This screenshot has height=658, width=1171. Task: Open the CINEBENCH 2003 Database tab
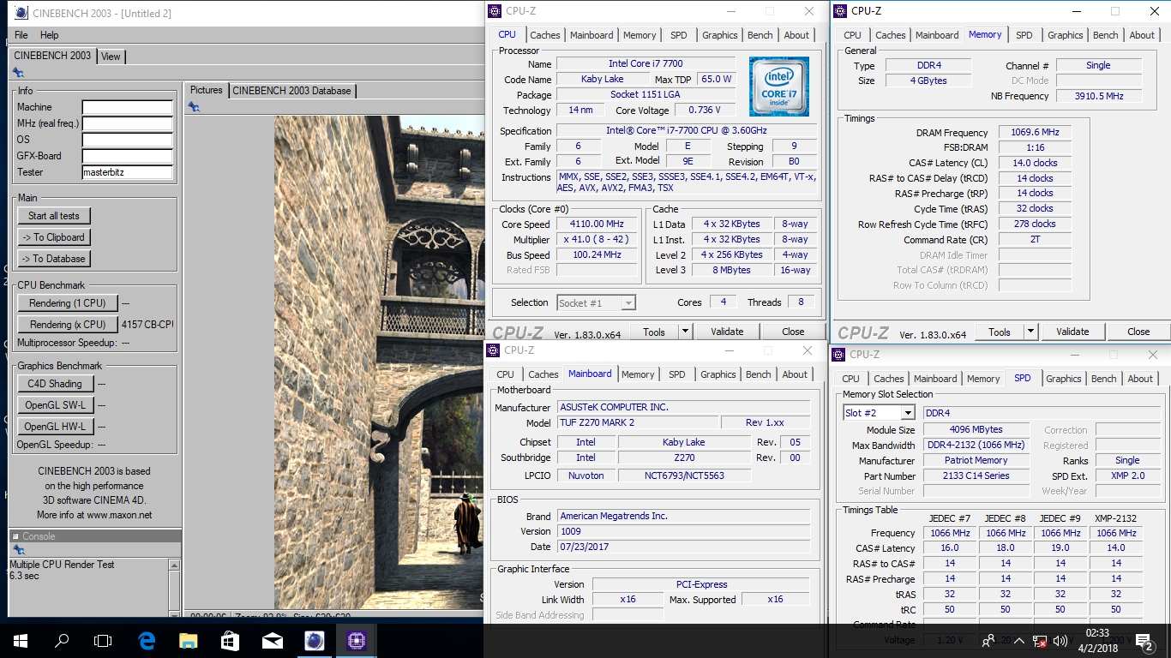pos(291,90)
